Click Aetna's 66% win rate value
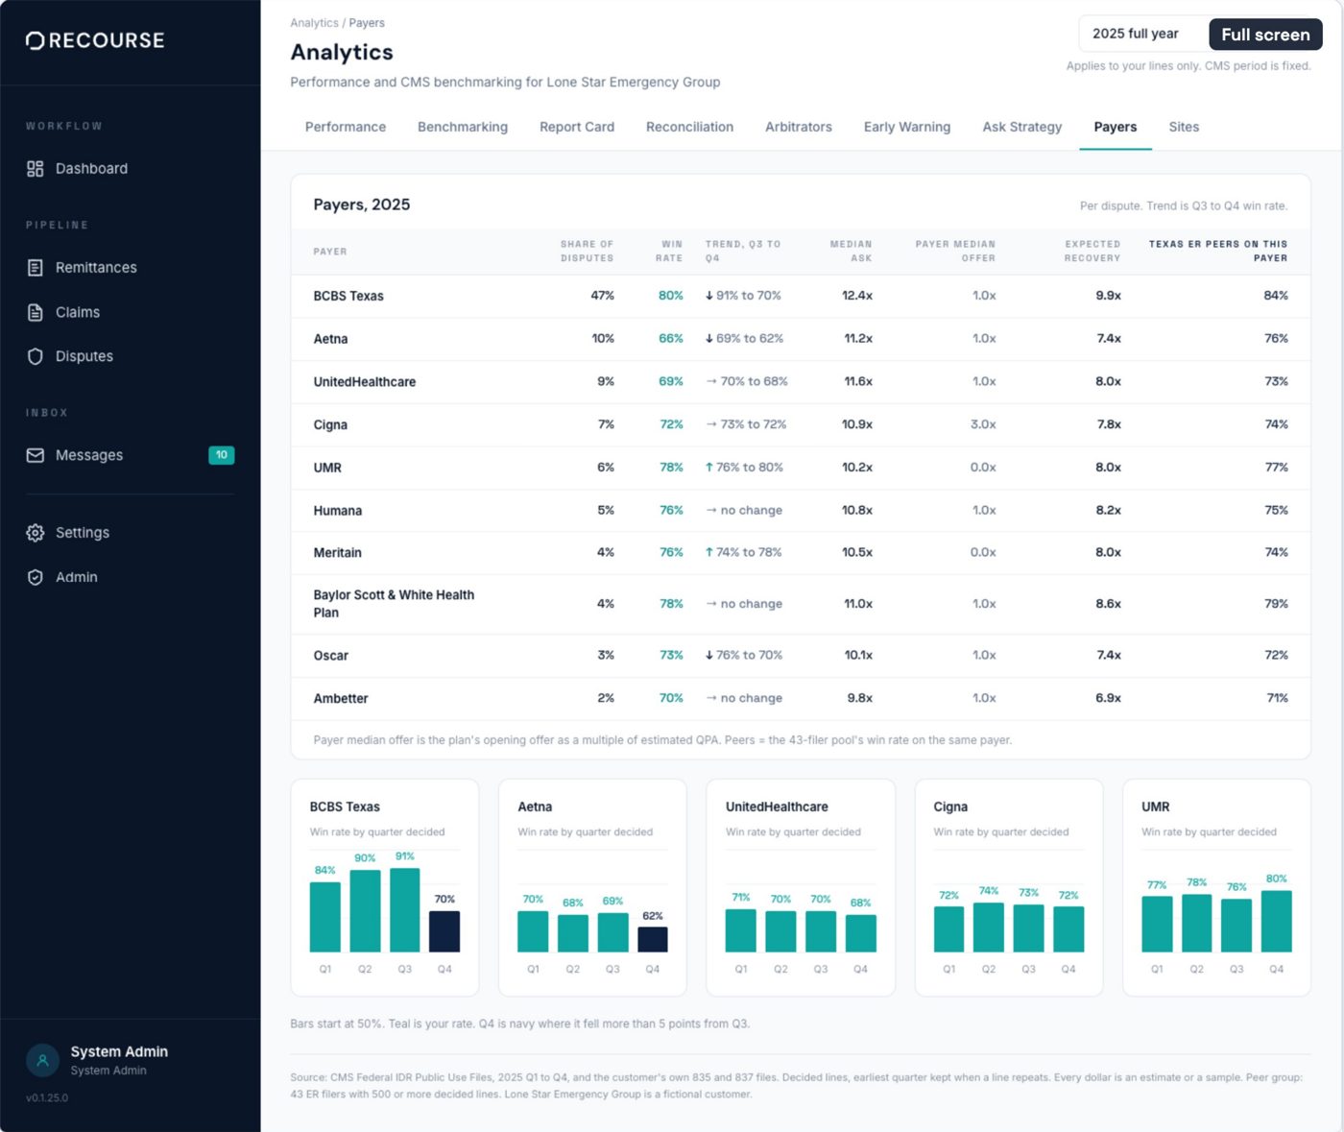The height and width of the screenshot is (1132, 1344). (671, 339)
